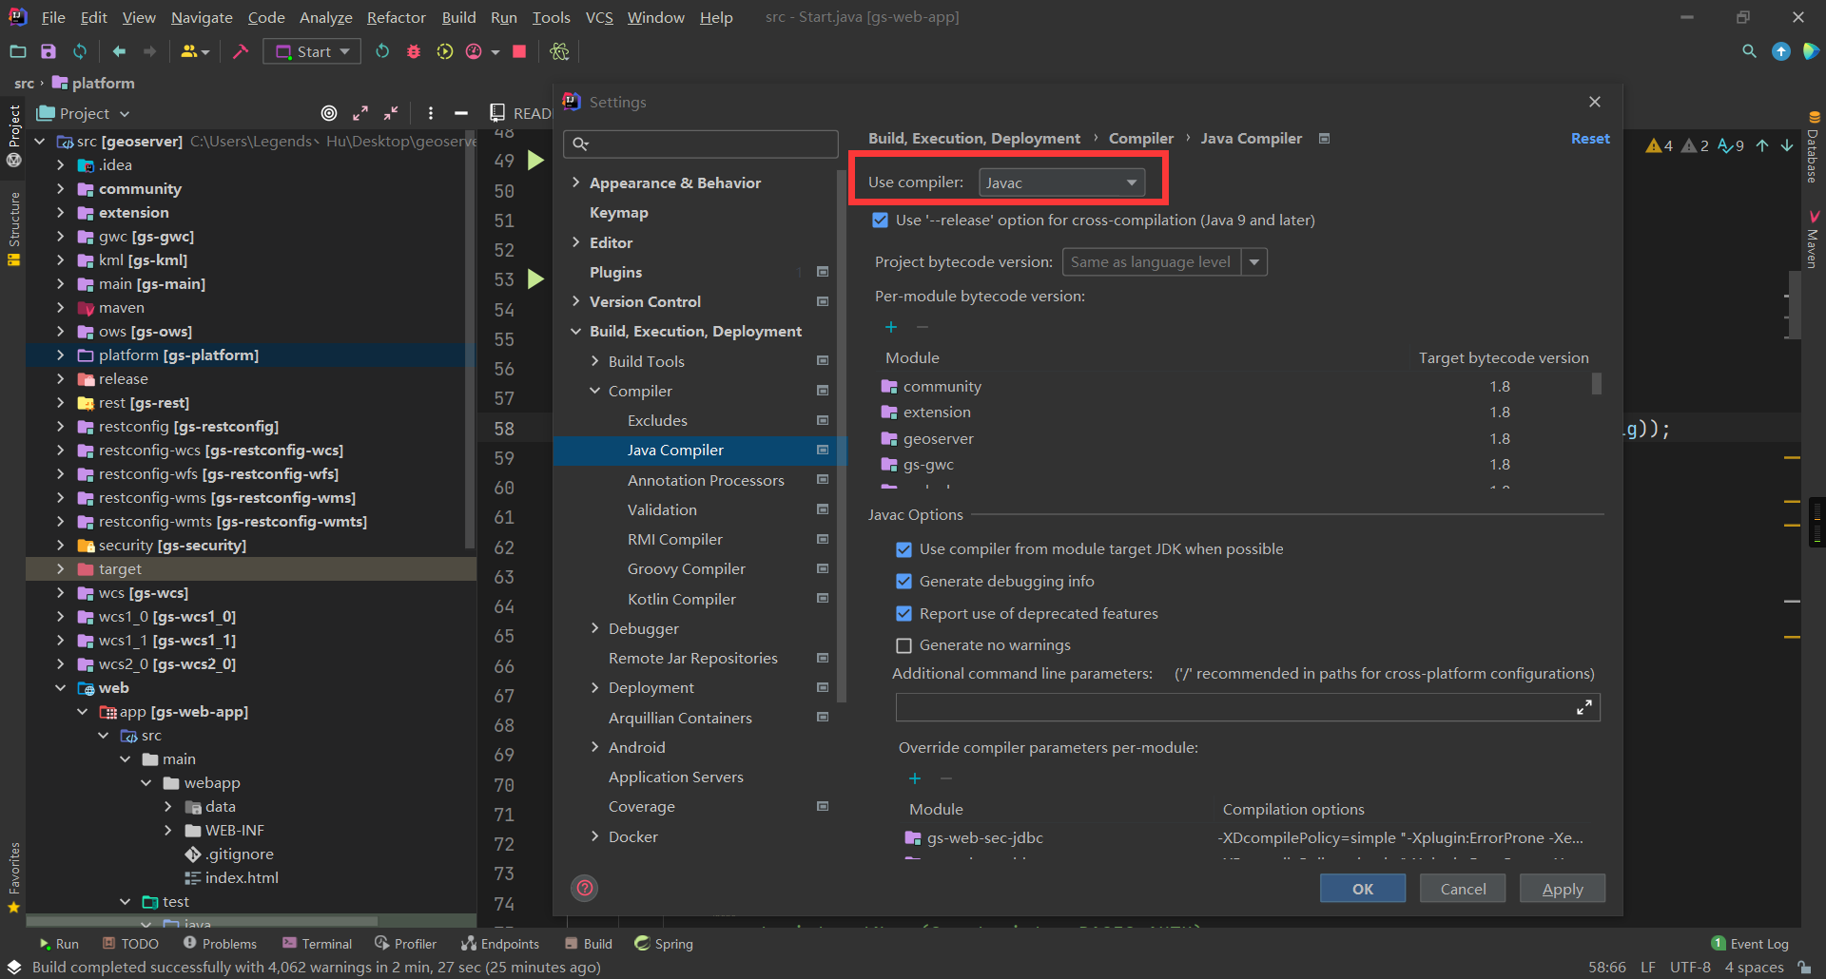Screen dimensions: 1826x979
Task: Click Apply in Settings dialog
Action: [1563, 889]
